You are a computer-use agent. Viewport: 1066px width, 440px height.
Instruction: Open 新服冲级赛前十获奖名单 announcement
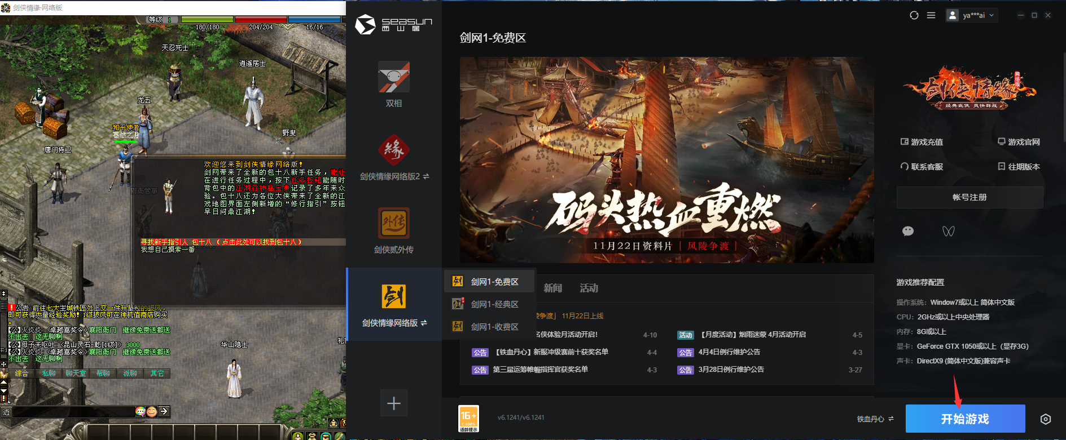(x=552, y=352)
